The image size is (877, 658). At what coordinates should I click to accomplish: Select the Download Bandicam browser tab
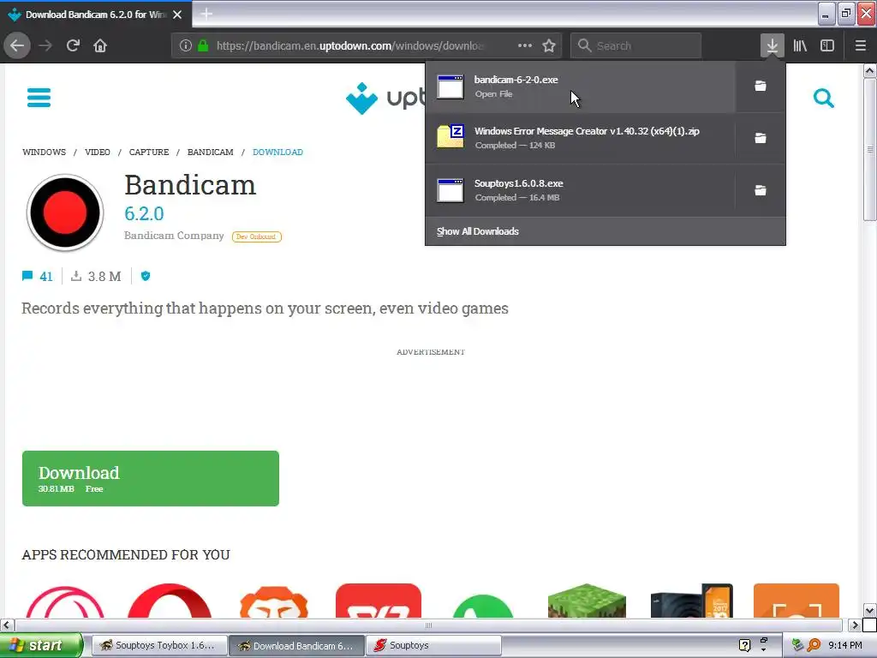point(95,14)
